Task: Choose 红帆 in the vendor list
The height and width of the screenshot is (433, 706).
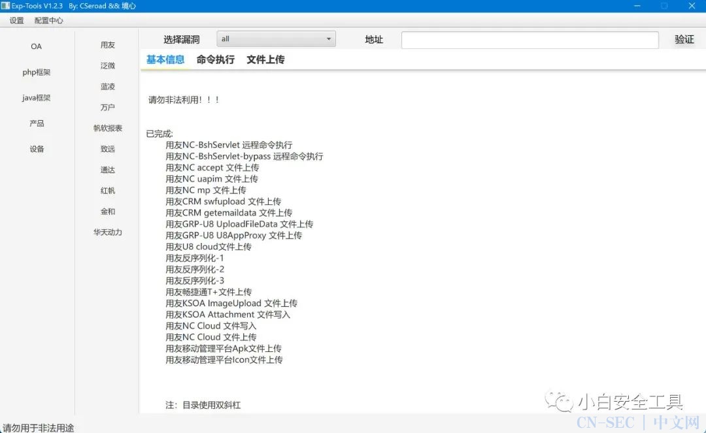Action: 108,191
